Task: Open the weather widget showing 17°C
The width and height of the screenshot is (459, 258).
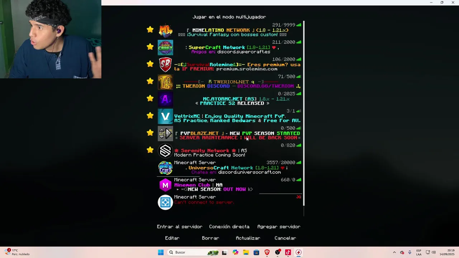Action: pyautogui.click(x=17, y=252)
